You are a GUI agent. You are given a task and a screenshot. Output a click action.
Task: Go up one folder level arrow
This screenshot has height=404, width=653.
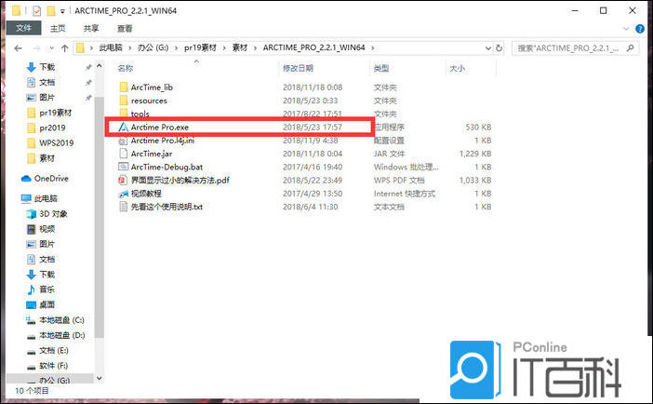click(64, 48)
